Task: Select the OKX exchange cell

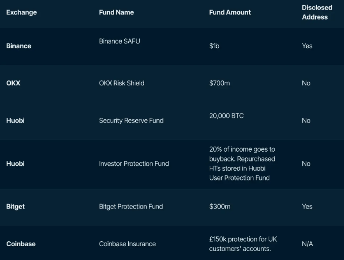Action: tap(13, 83)
